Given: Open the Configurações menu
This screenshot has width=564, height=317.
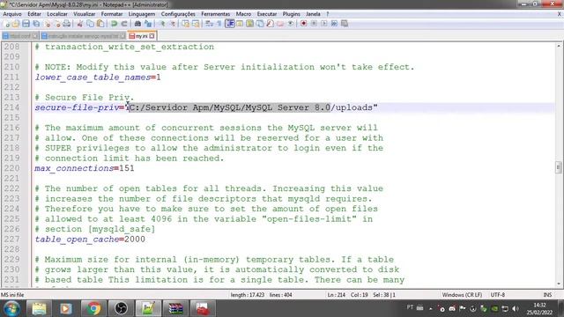Looking at the screenshot, I should [178, 14].
